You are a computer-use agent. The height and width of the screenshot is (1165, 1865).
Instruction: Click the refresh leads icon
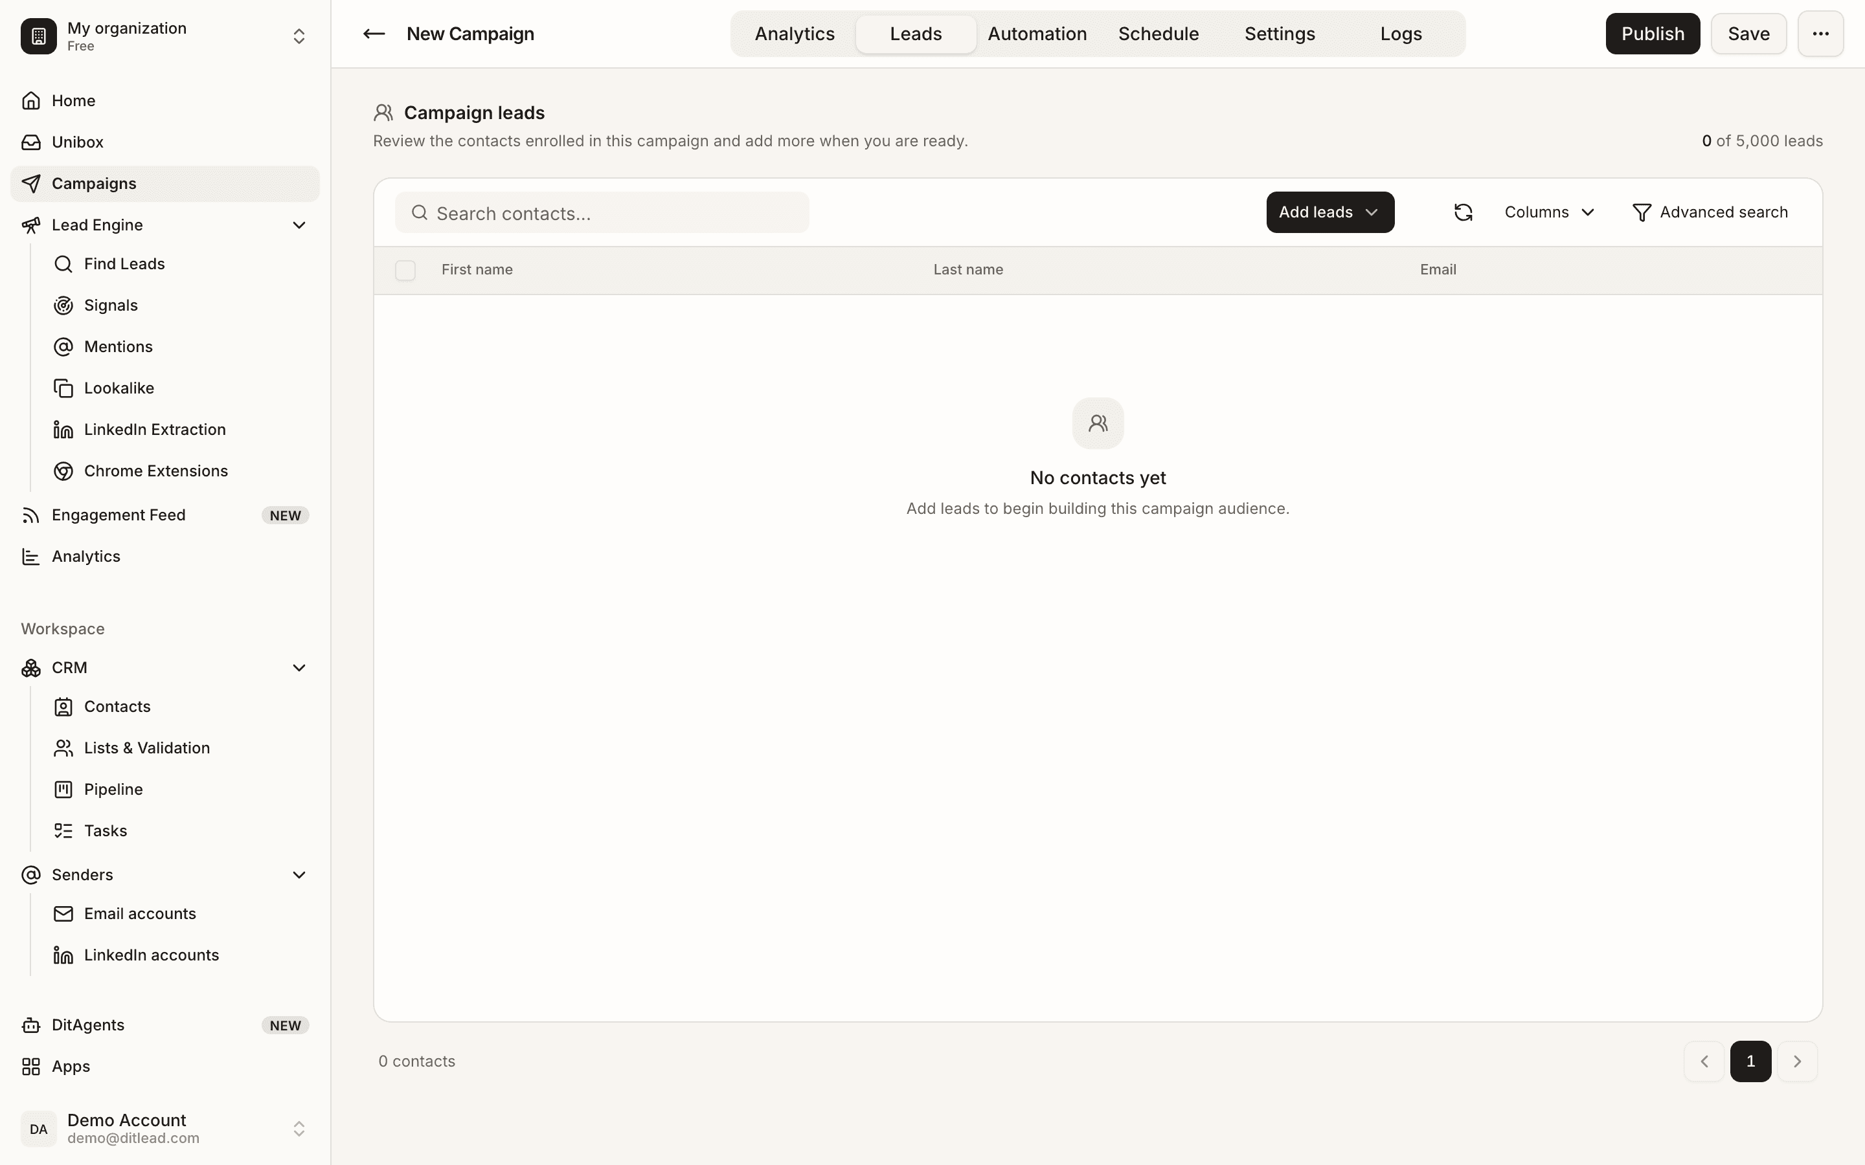1463,212
